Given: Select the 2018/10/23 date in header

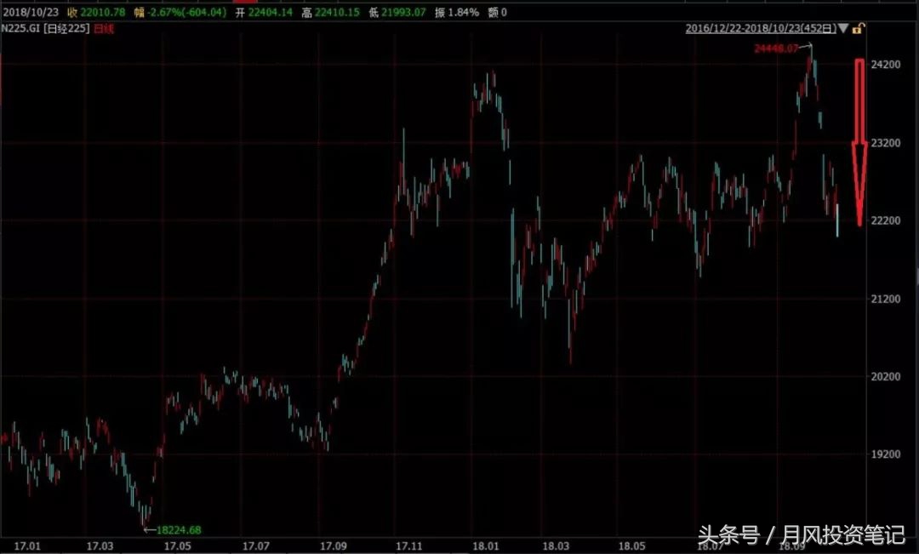Looking at the screenshot, I should pyautogui.click(x=30, y=11).
